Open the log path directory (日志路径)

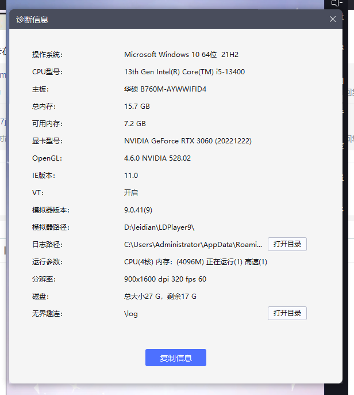pos(287,244)
